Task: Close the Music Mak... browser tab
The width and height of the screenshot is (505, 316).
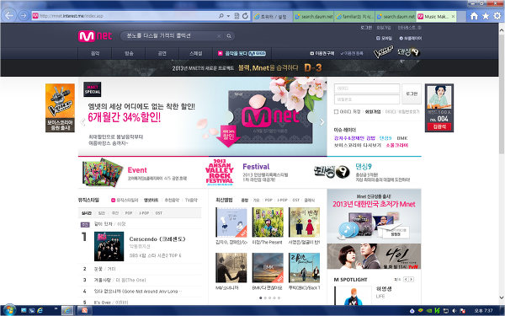Action: point(453,16)
